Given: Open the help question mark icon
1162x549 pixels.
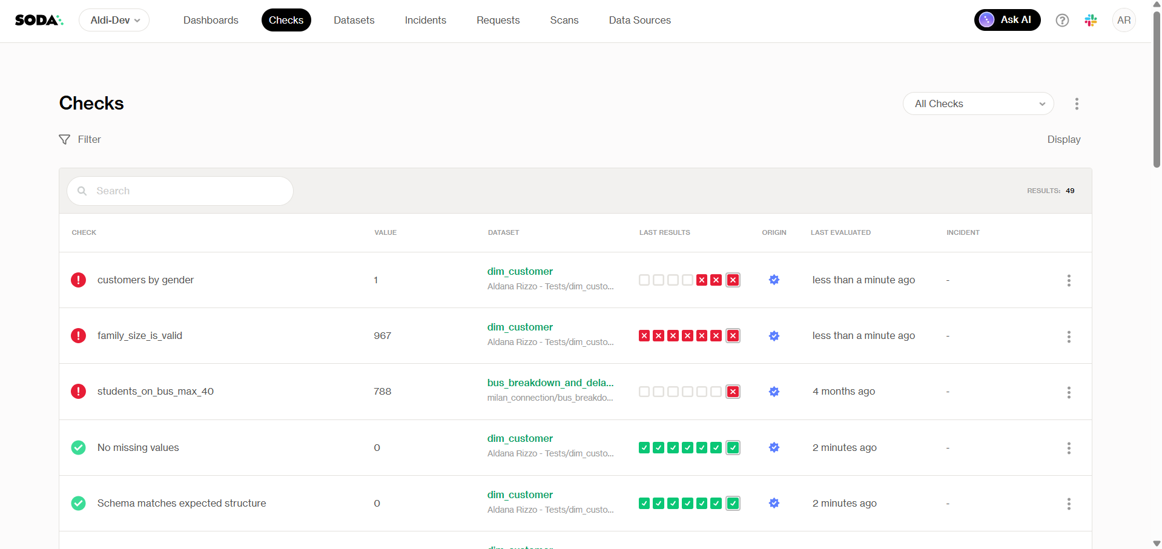Looking at the screenshot, I should (1062, 20).
